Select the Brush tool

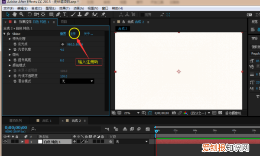[x=73, y=14]
